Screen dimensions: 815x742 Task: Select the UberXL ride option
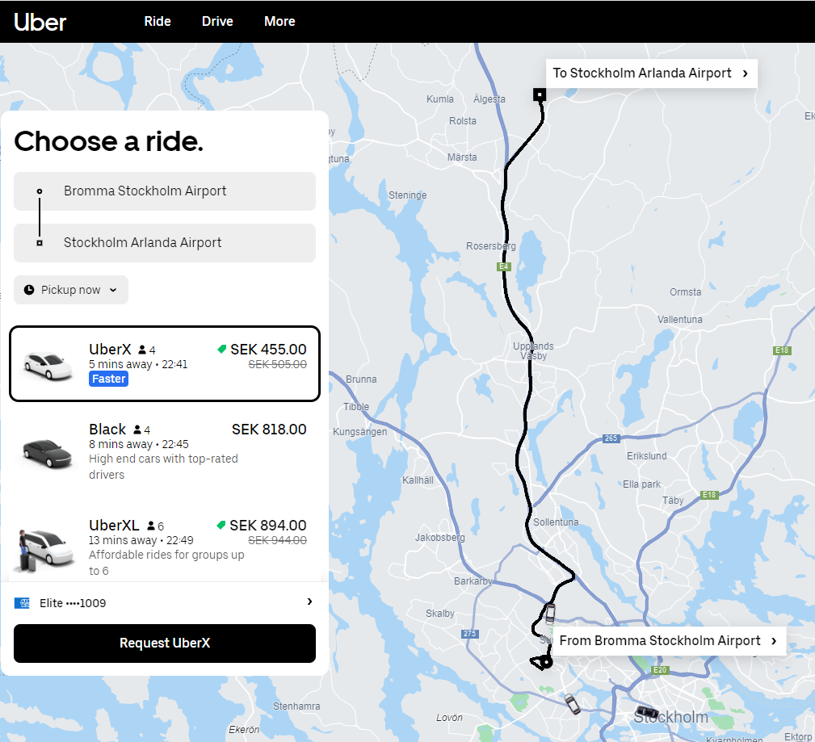pyautogui.click(x=165, y=547)
